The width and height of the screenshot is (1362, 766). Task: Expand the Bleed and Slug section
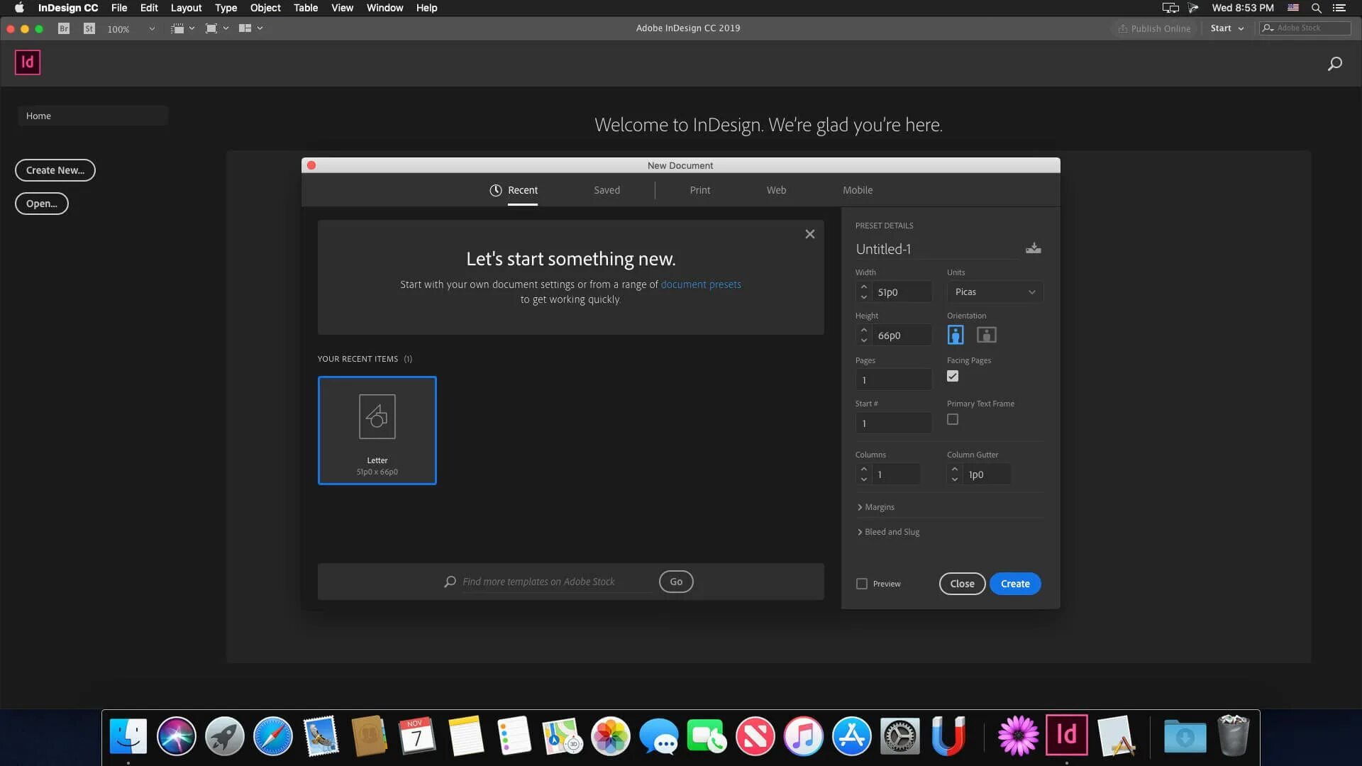(x=888, y=532)
